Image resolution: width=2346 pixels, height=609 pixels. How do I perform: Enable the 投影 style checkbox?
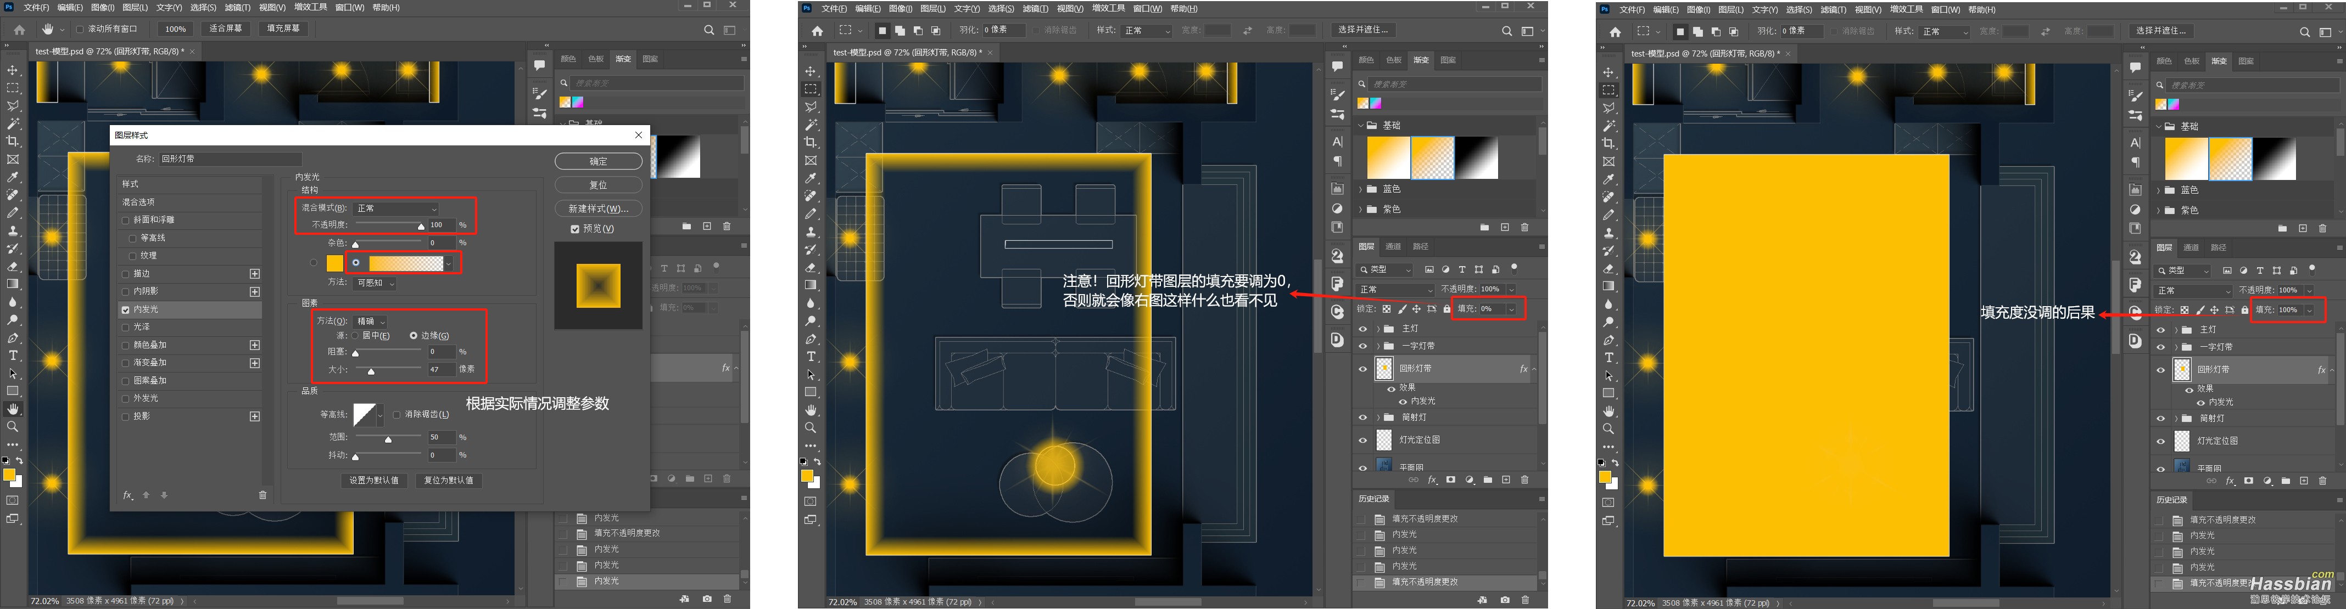click(x=126, y=416)
